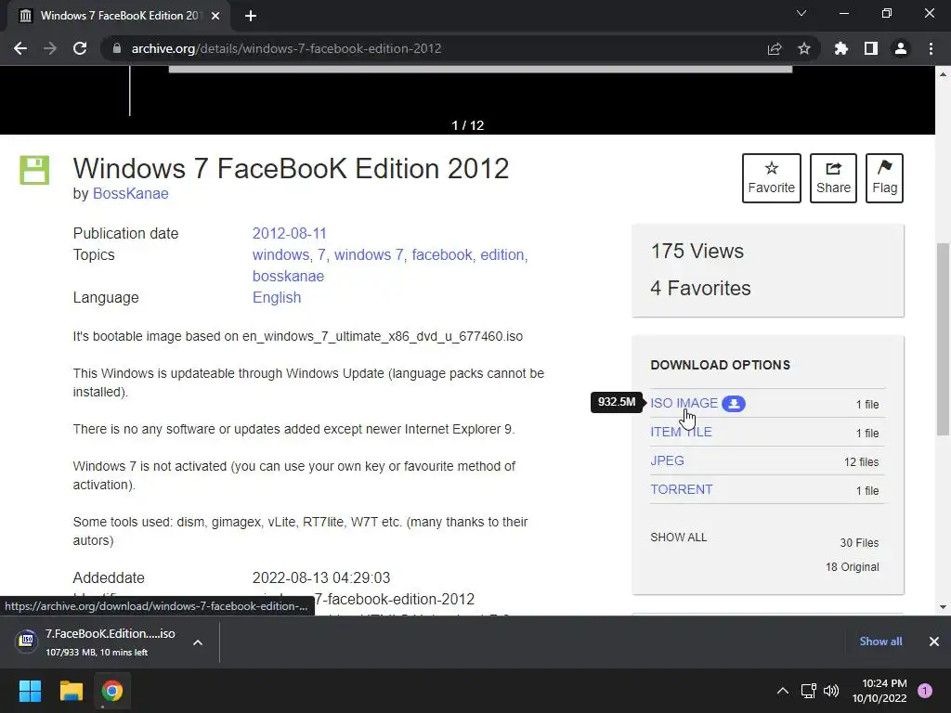Share this page from the address bar

click(774, 48)
